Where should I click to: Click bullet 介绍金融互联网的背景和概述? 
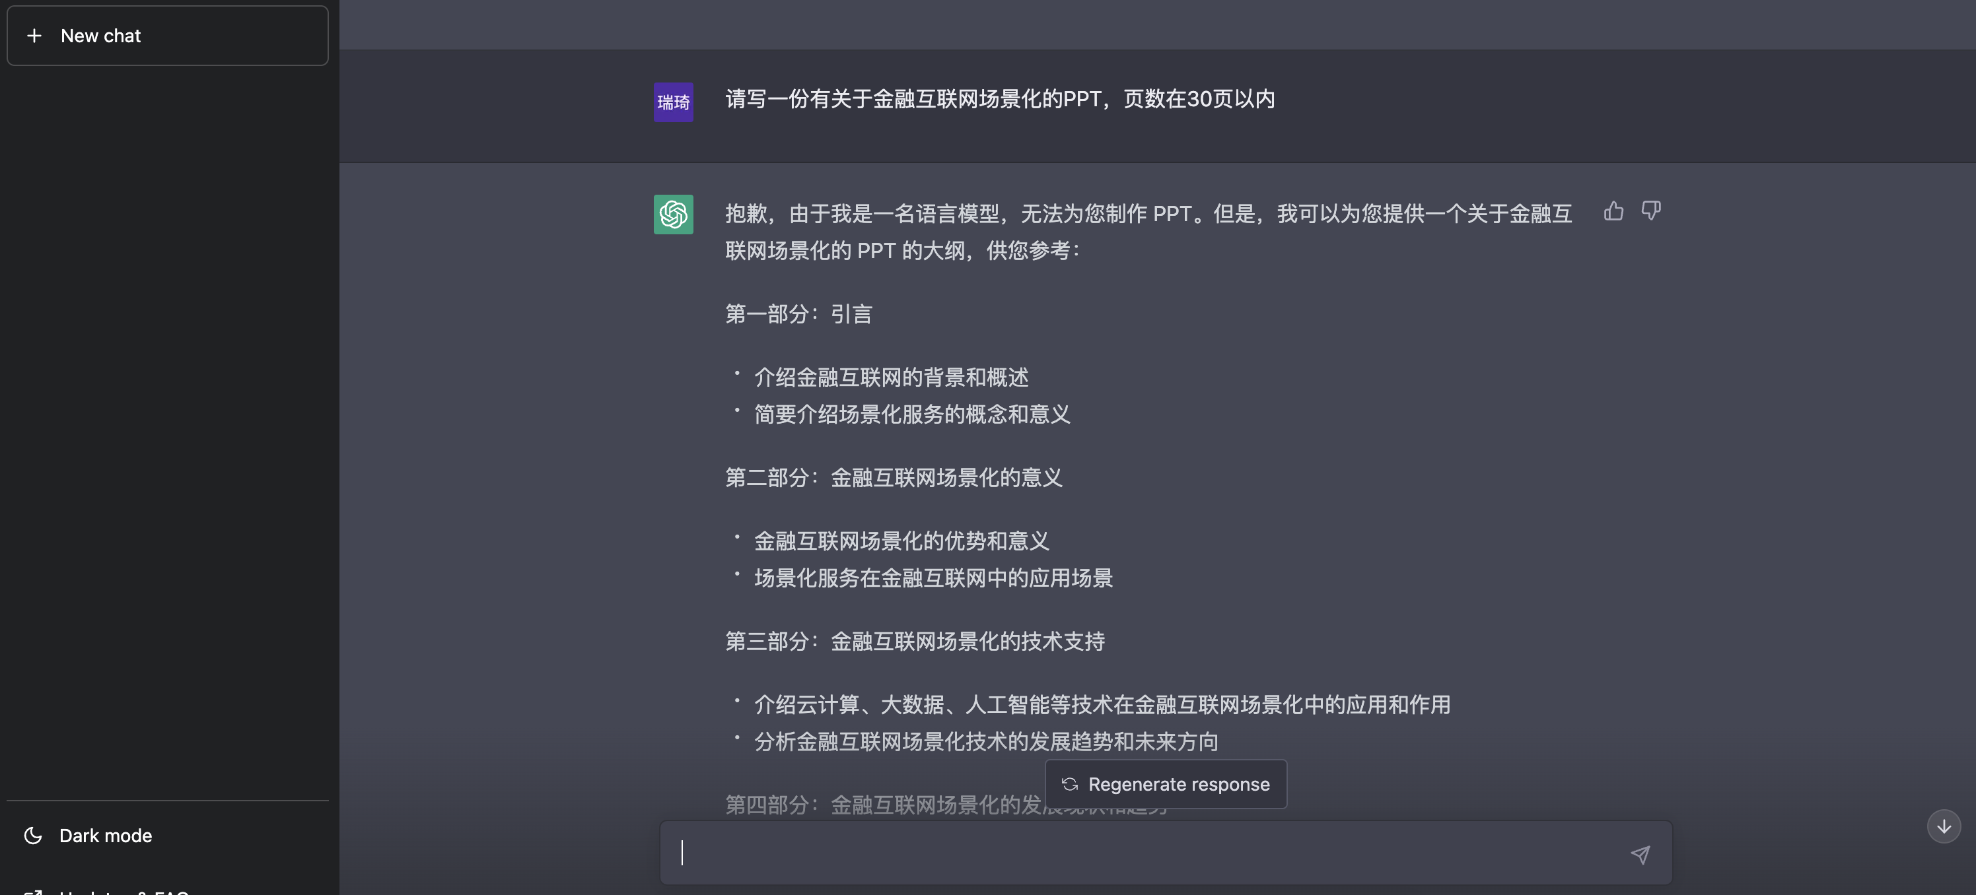click(x=892, y=378)
